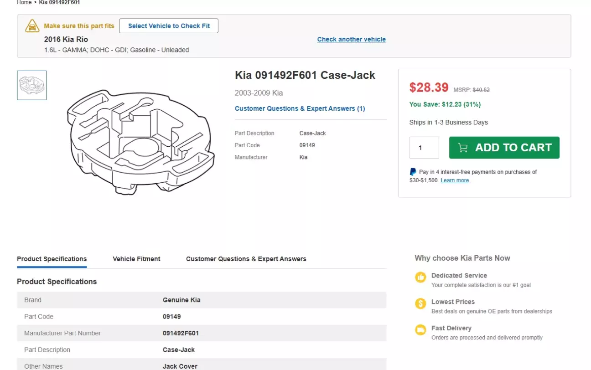Click the large jack case diagram image
The height and width of the screenshot is (370, 591).
tap(140, 142)
